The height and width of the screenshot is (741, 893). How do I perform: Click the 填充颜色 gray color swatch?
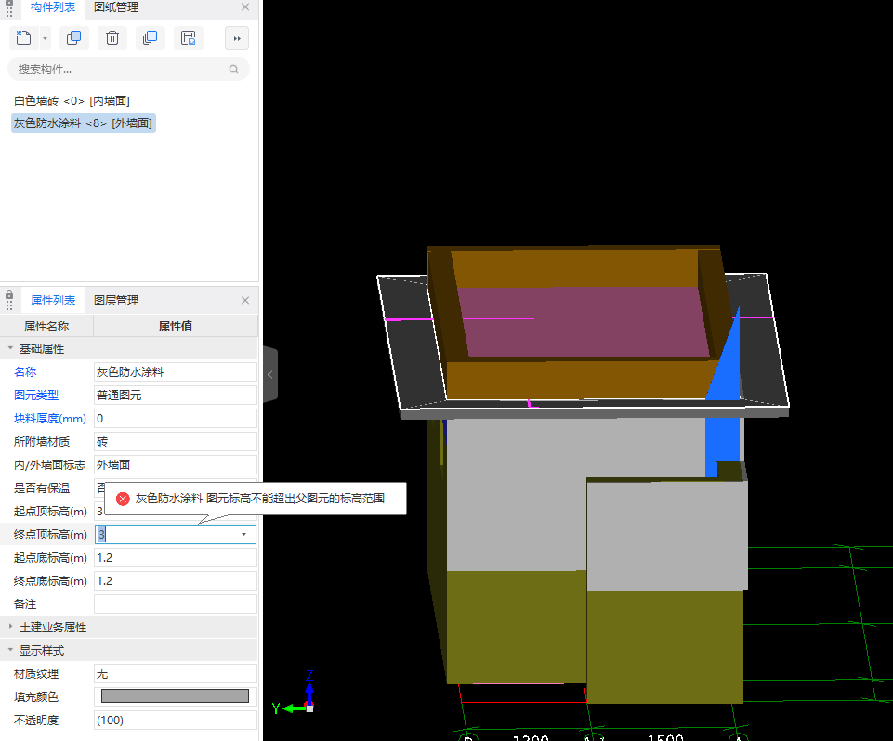175,696
